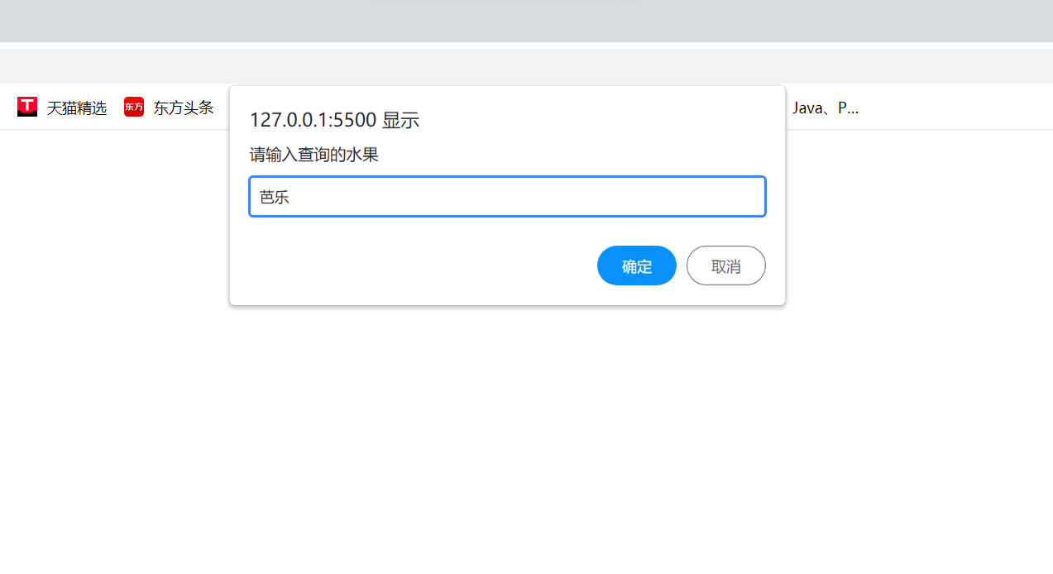Confirm the prompt with 确定
This screenshot has width=1053, height=574.
pos(636,265)
